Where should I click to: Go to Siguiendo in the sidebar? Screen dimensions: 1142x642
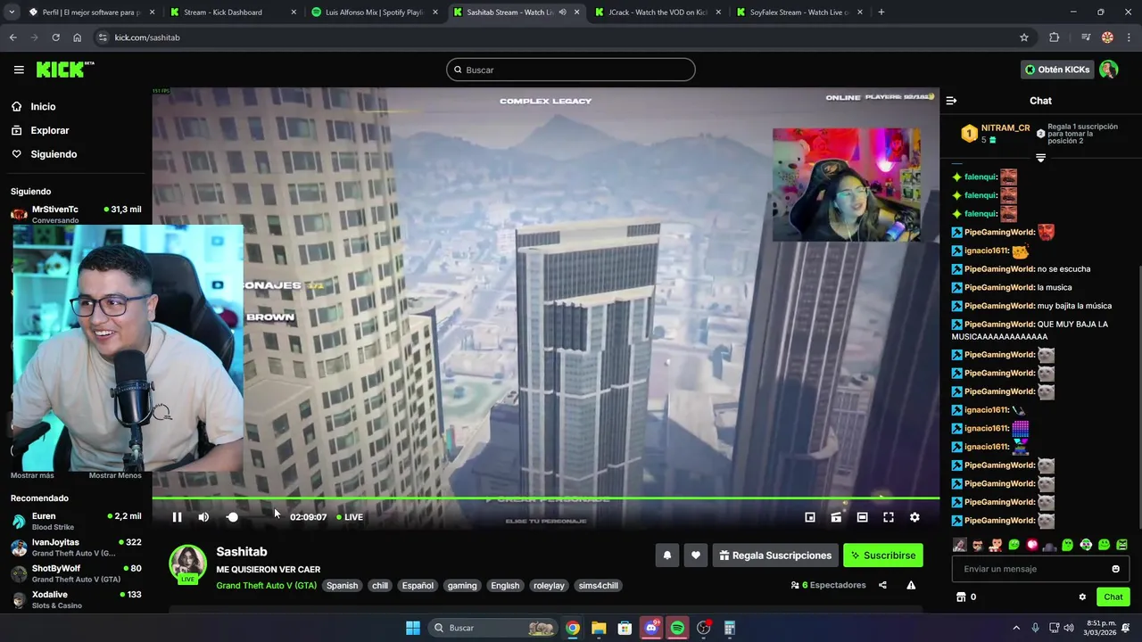click(54, 154)
